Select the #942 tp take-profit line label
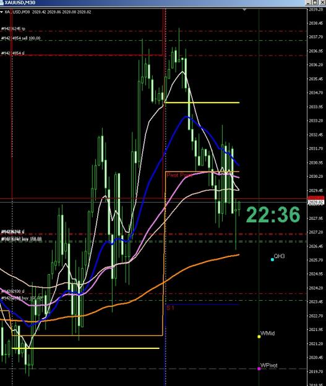 tap(14, 29)
